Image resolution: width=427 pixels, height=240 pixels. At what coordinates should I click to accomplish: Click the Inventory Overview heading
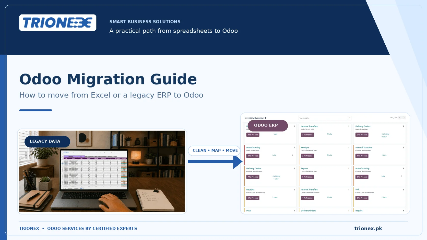[x=254, y=118]
